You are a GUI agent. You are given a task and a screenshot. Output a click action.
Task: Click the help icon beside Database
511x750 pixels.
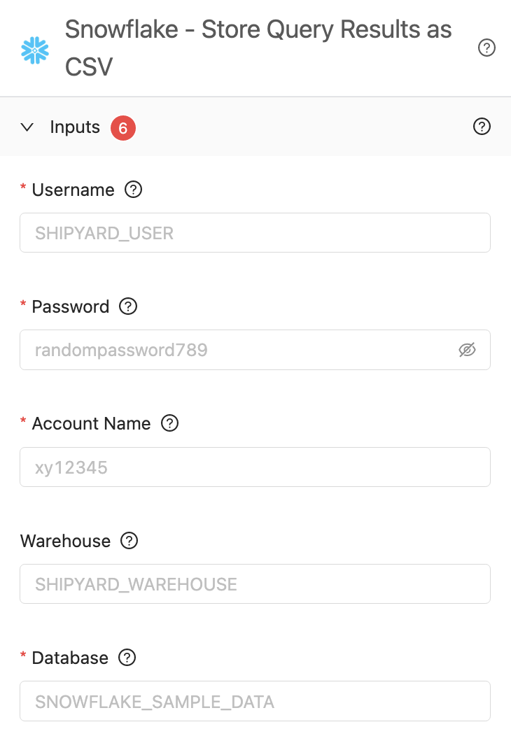pyautogui.click(x=127, y=658)
